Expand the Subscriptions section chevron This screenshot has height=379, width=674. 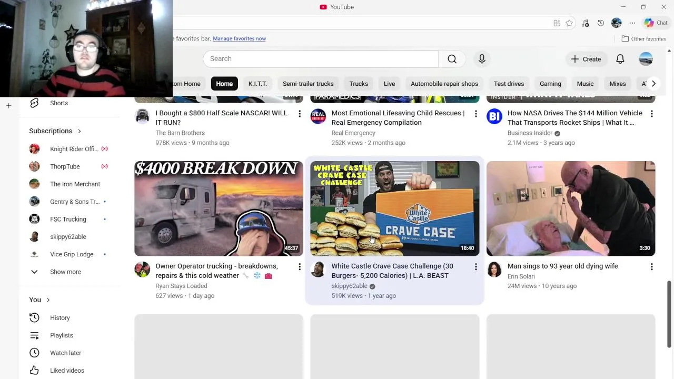80,131
